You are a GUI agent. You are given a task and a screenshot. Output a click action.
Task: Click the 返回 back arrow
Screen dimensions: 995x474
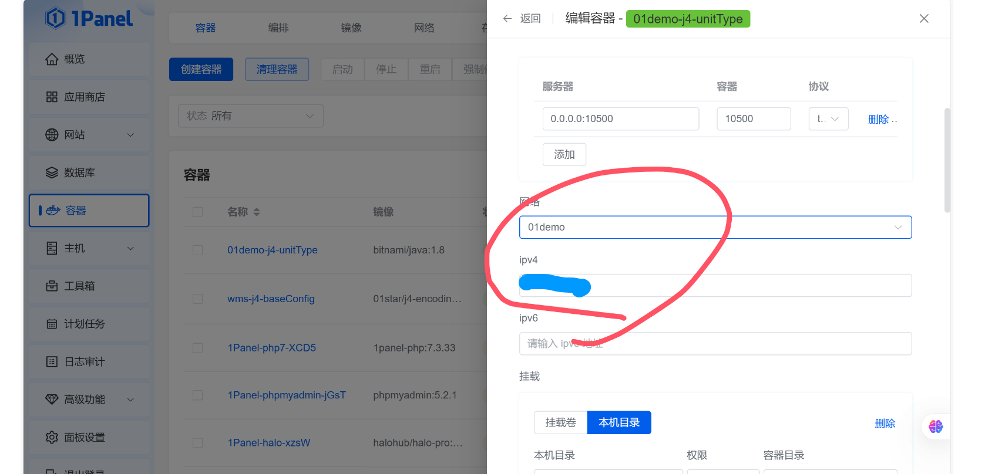pyautogui.click(x=507, y=19)
